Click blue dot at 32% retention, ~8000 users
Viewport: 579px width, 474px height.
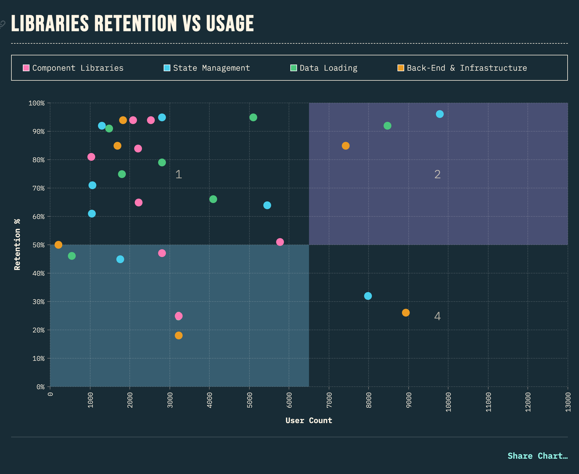[368, 296]
